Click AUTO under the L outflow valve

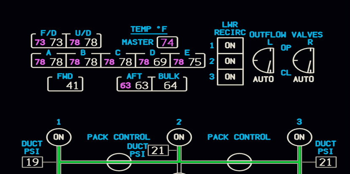[263, 79]
